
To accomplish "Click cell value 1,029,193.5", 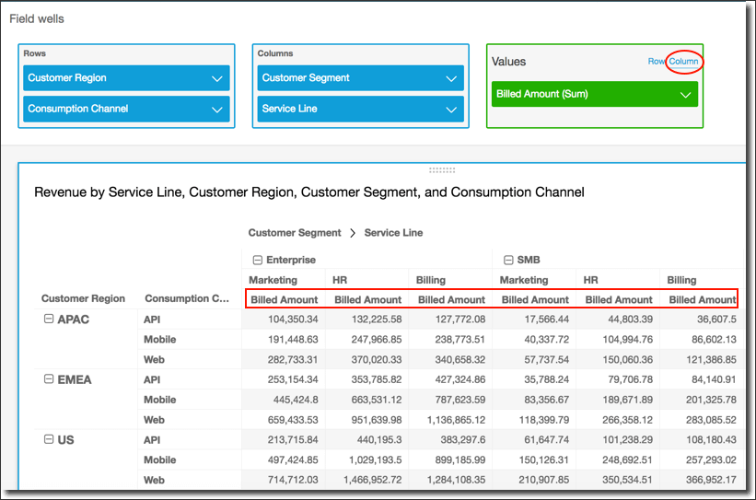I will (376, 460).
